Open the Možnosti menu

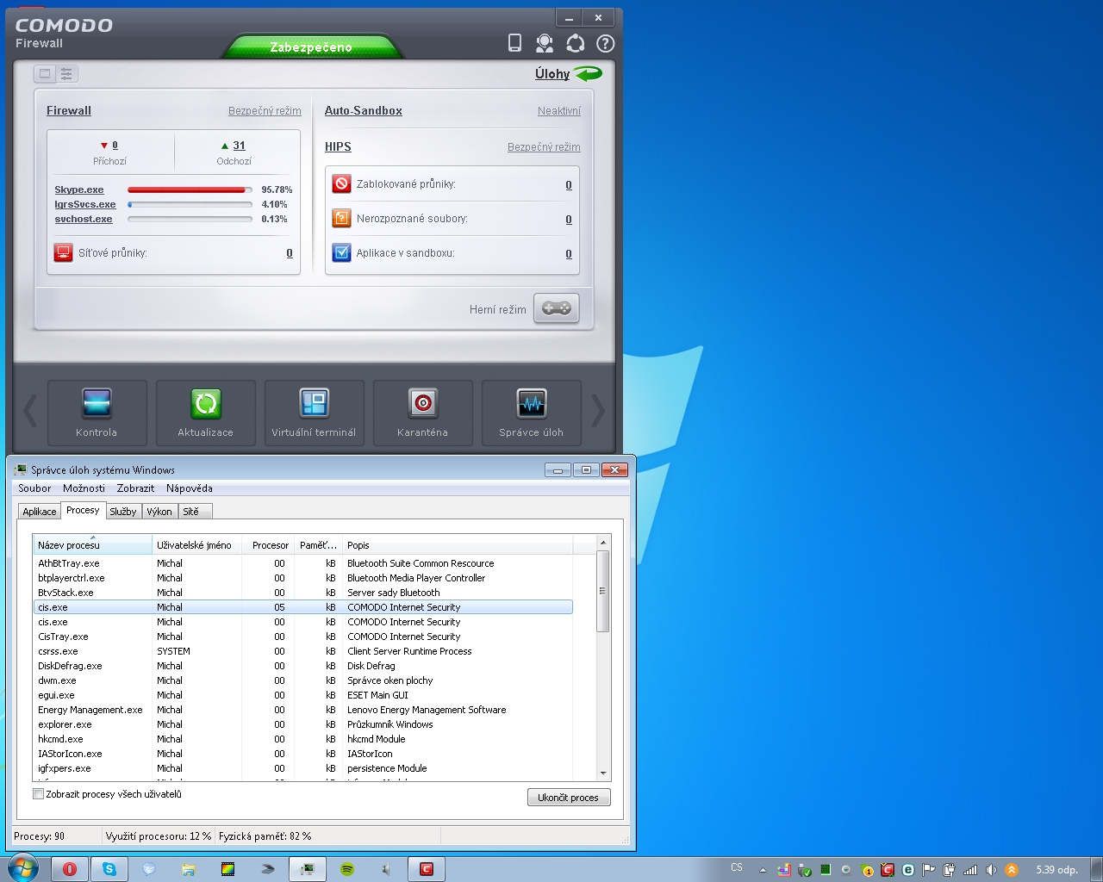coord(84,488)
